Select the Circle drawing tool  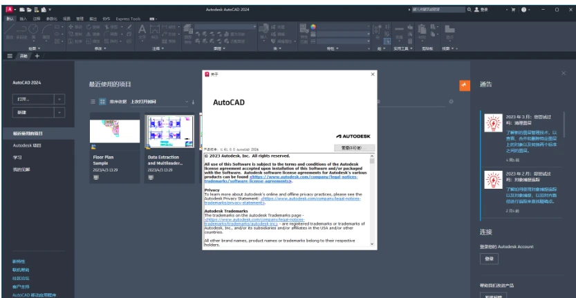(33, 31)
